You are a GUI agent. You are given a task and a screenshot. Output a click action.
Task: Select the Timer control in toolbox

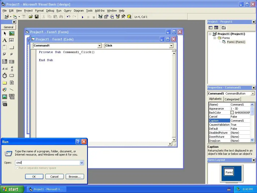point(5,75)
